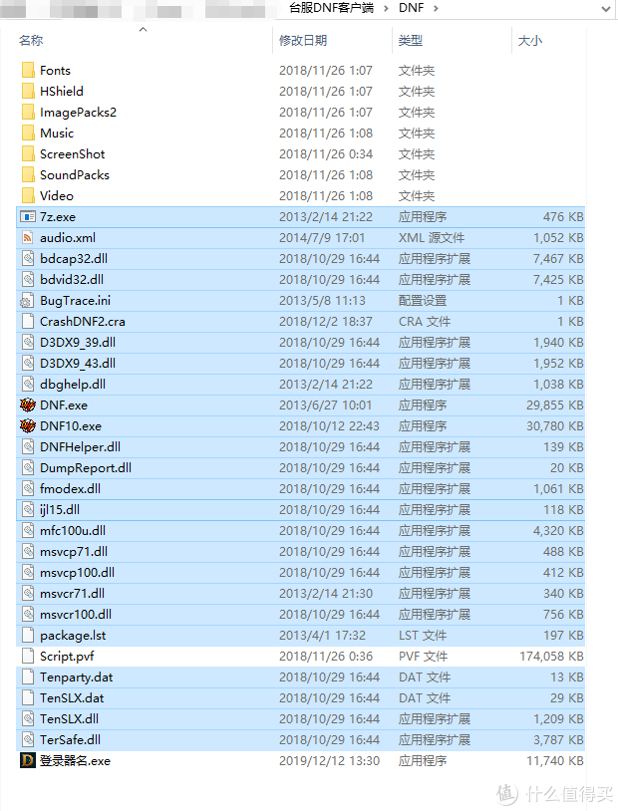Sort files by the 类型 column header
This screenshot has height=811, width=618.
[411, 40]
